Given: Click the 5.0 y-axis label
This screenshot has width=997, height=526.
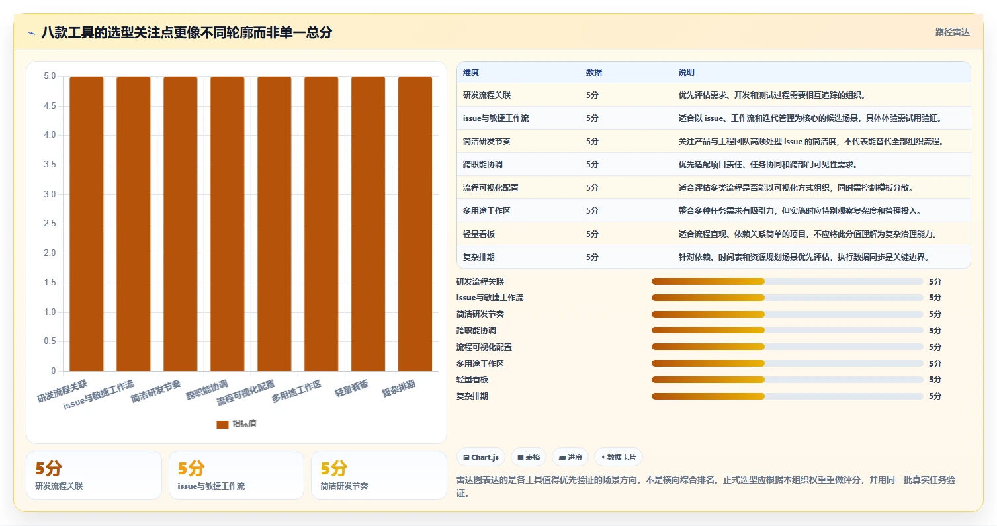Looking at the screenshot, I should pyautogui.click(x=50, y=76).
